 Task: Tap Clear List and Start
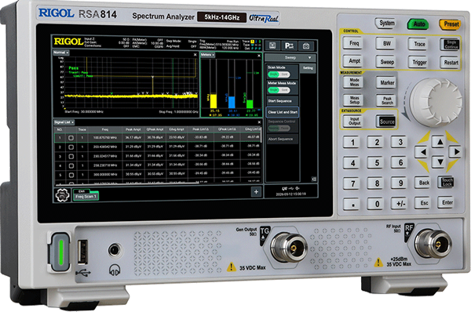click(x=283, y=112)
